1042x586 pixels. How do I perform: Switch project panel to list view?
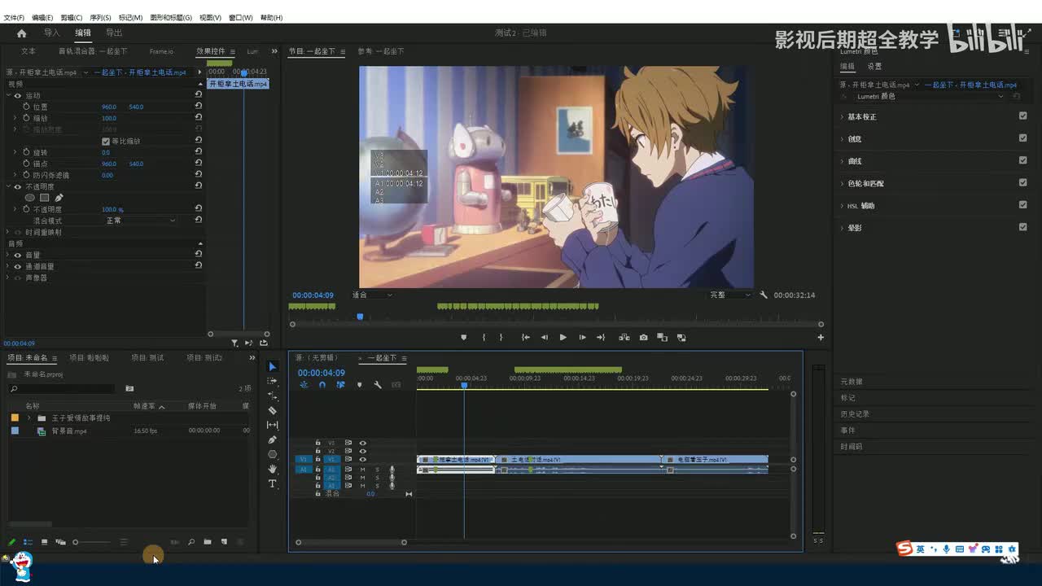28,542
